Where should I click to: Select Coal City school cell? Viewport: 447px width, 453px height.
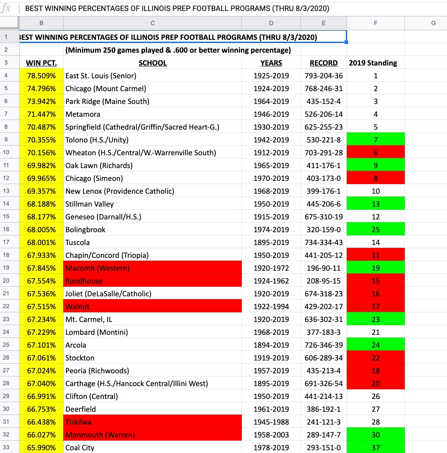coord(153,447)
